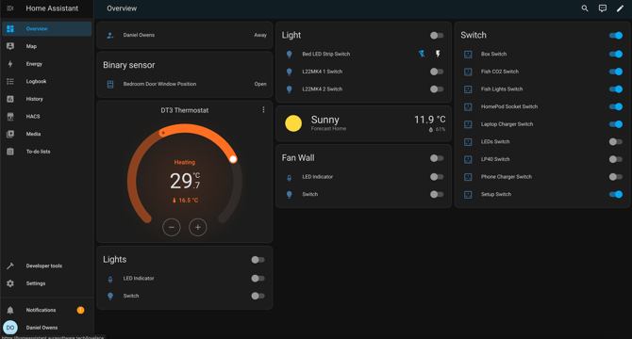Toggle Switch in the Lights card
This screenshot has width=632, height=339.
click(258, 296)
